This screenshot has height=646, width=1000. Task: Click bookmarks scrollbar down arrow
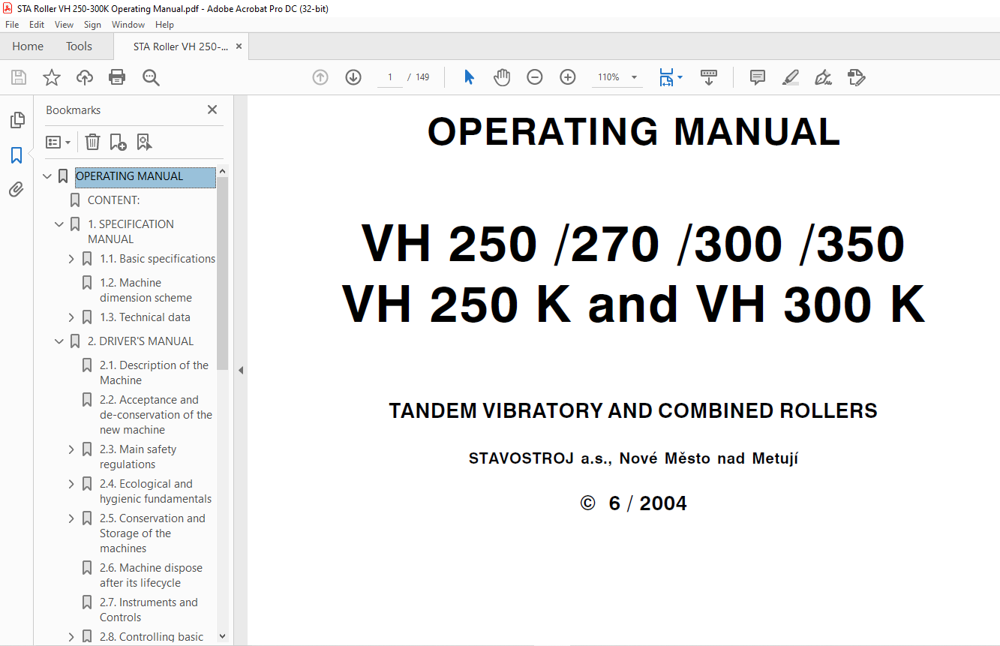222,636
